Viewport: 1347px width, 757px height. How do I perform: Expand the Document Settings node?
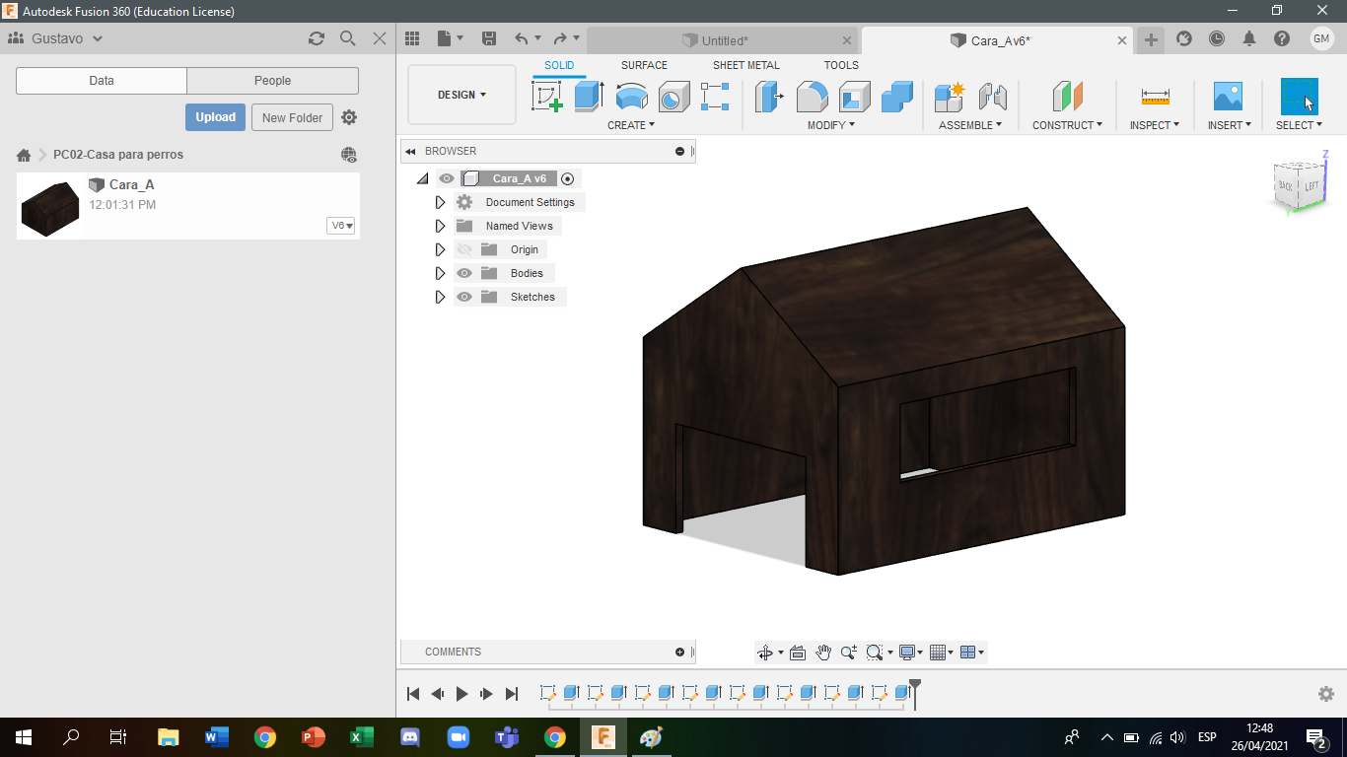440,202
